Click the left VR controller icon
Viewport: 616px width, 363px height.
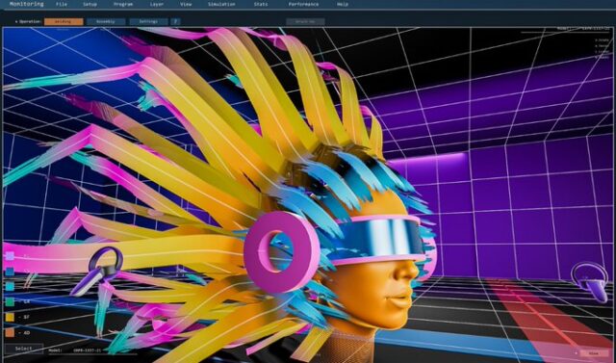click(97, 272)
